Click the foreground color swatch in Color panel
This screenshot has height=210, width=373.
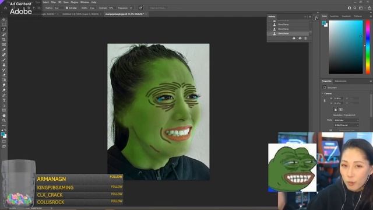pyautogui.click(x=323, y=23)
